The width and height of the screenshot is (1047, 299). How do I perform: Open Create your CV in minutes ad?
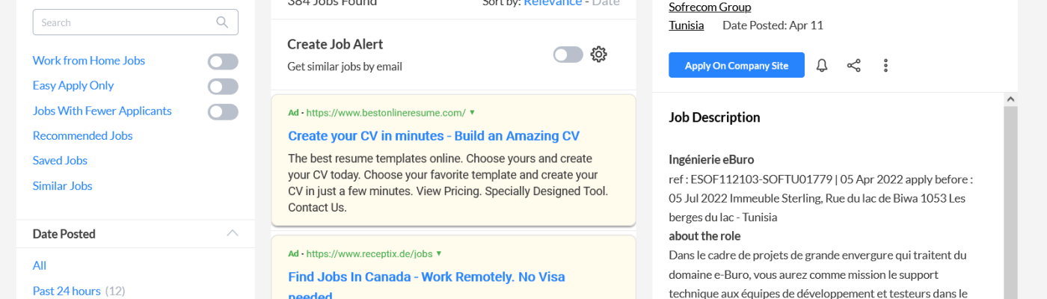(434, 136)
